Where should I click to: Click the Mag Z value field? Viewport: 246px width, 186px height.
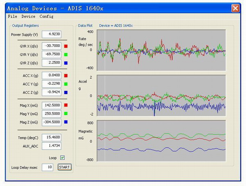(x=52, y=122)
